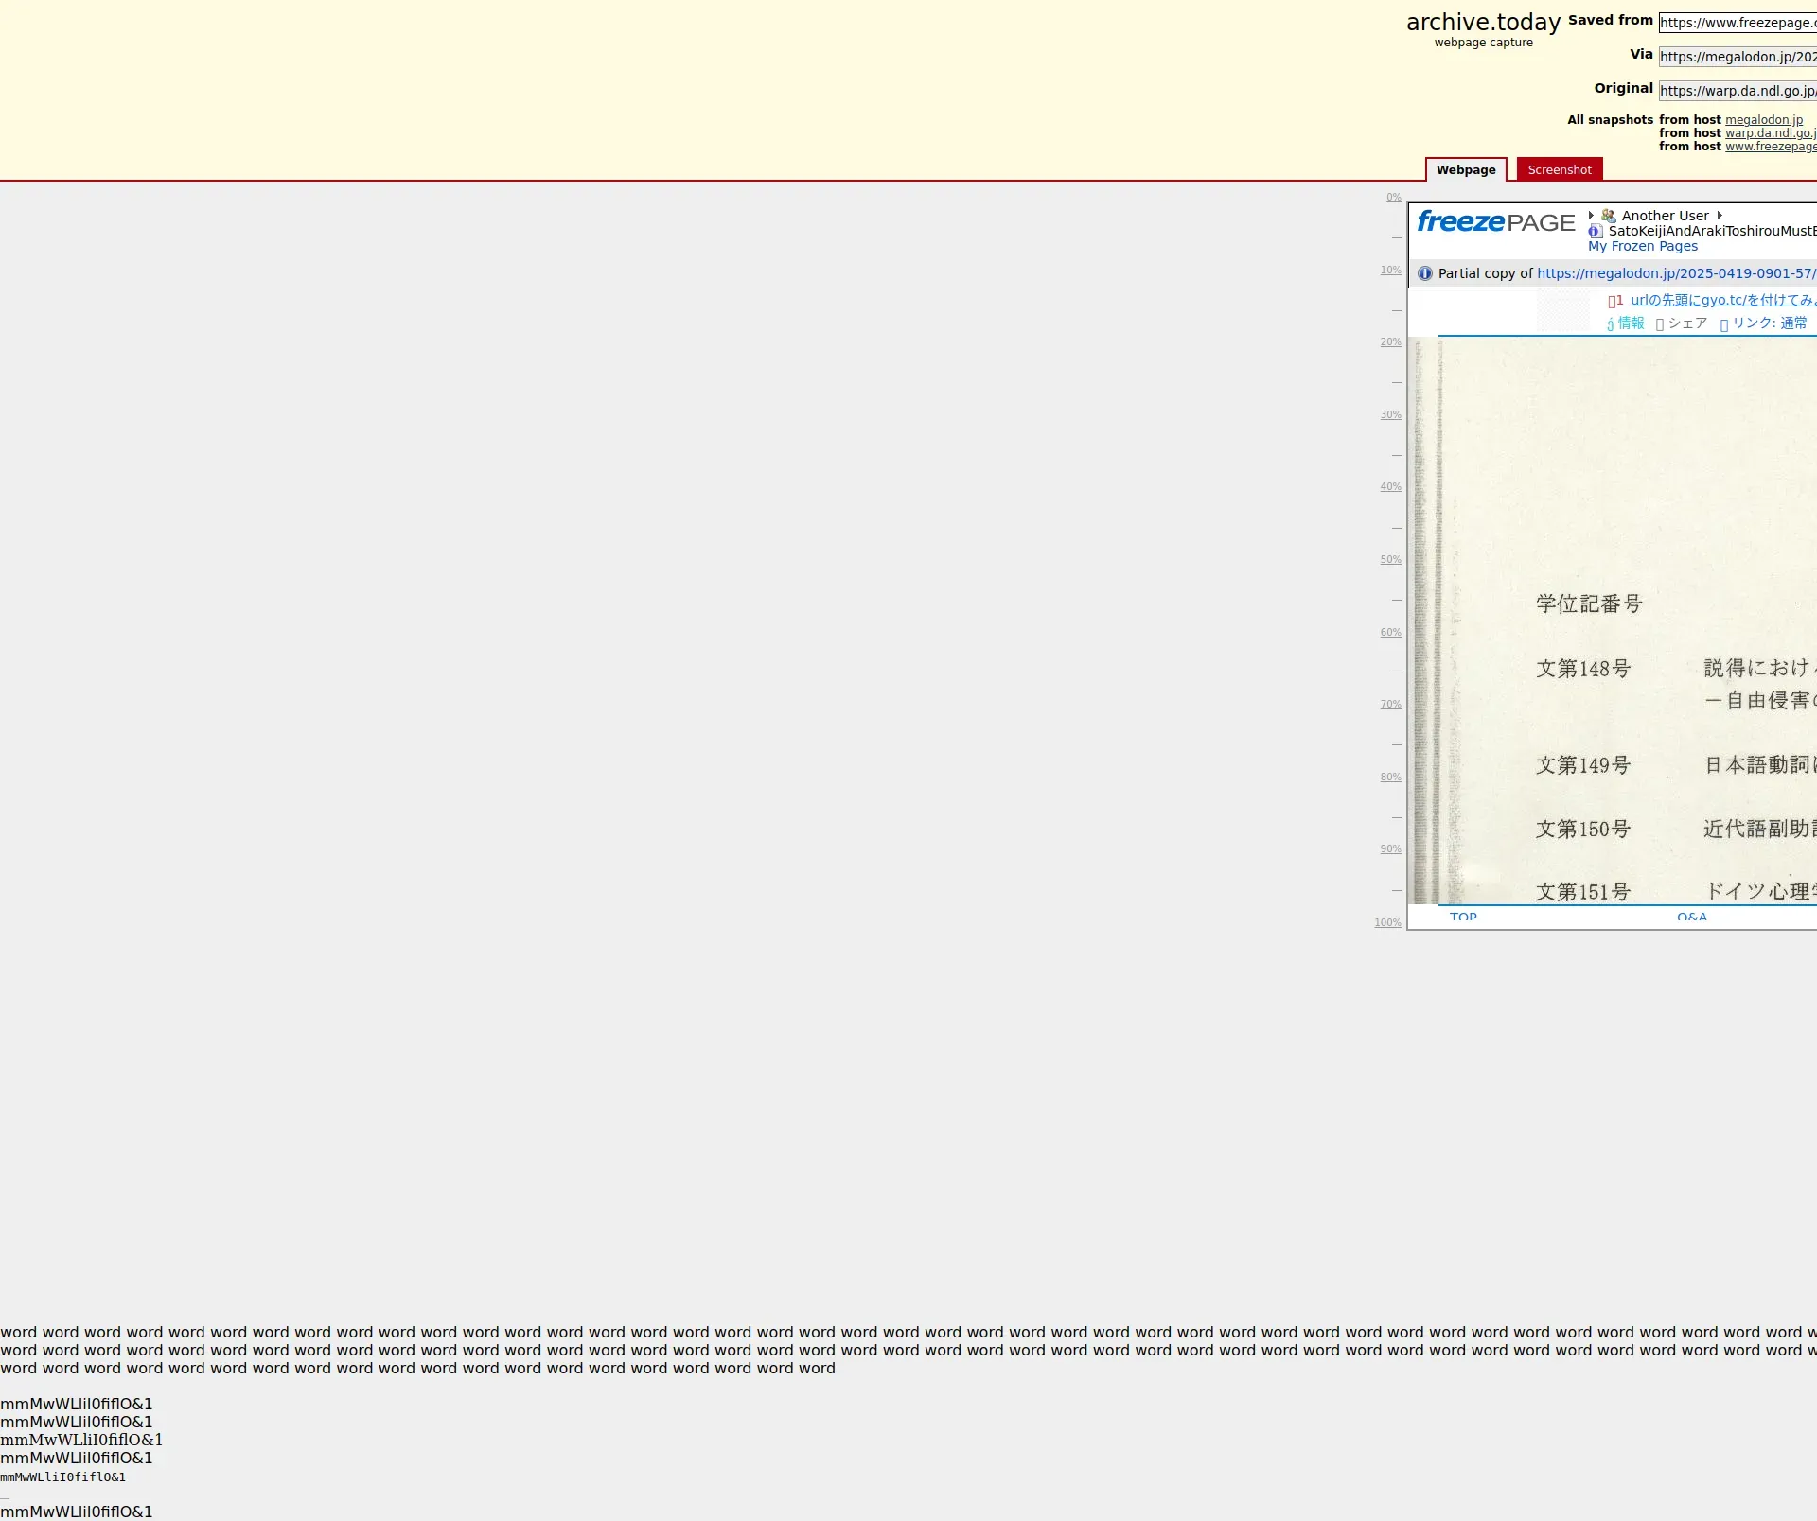Click the Via URL input field
Viewport: 1817px width, 1521px height.
pos(1737,57)
